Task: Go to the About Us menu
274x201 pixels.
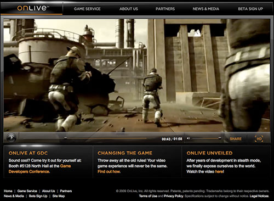Action: (129, 9)
